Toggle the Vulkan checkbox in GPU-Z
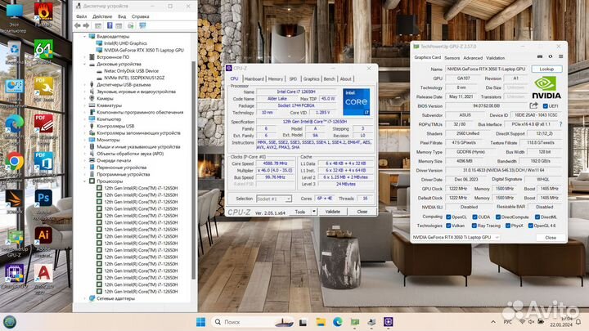The width and height of the screenshot is (589, 331). [x=448, y=226]
